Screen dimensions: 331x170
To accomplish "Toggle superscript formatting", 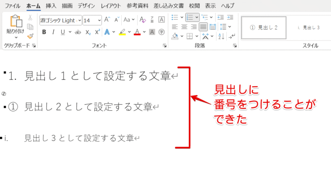I will tap(98, 32).
